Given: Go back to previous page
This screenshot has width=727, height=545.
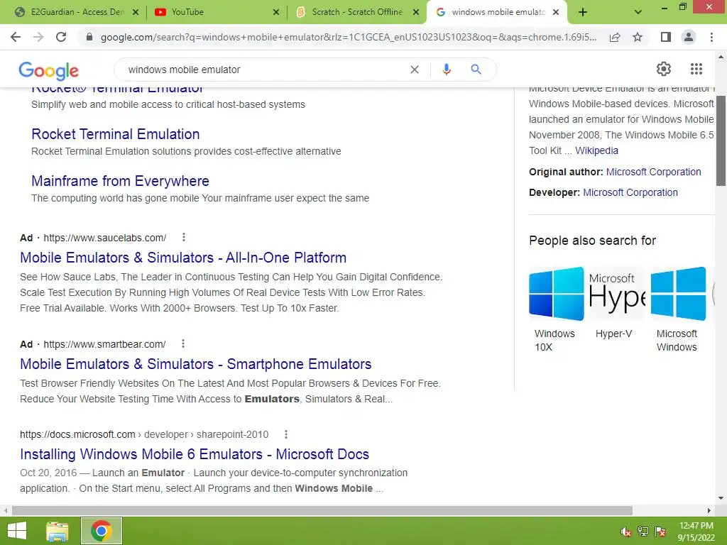Looking at the screenshot, I should coord(16,37).
